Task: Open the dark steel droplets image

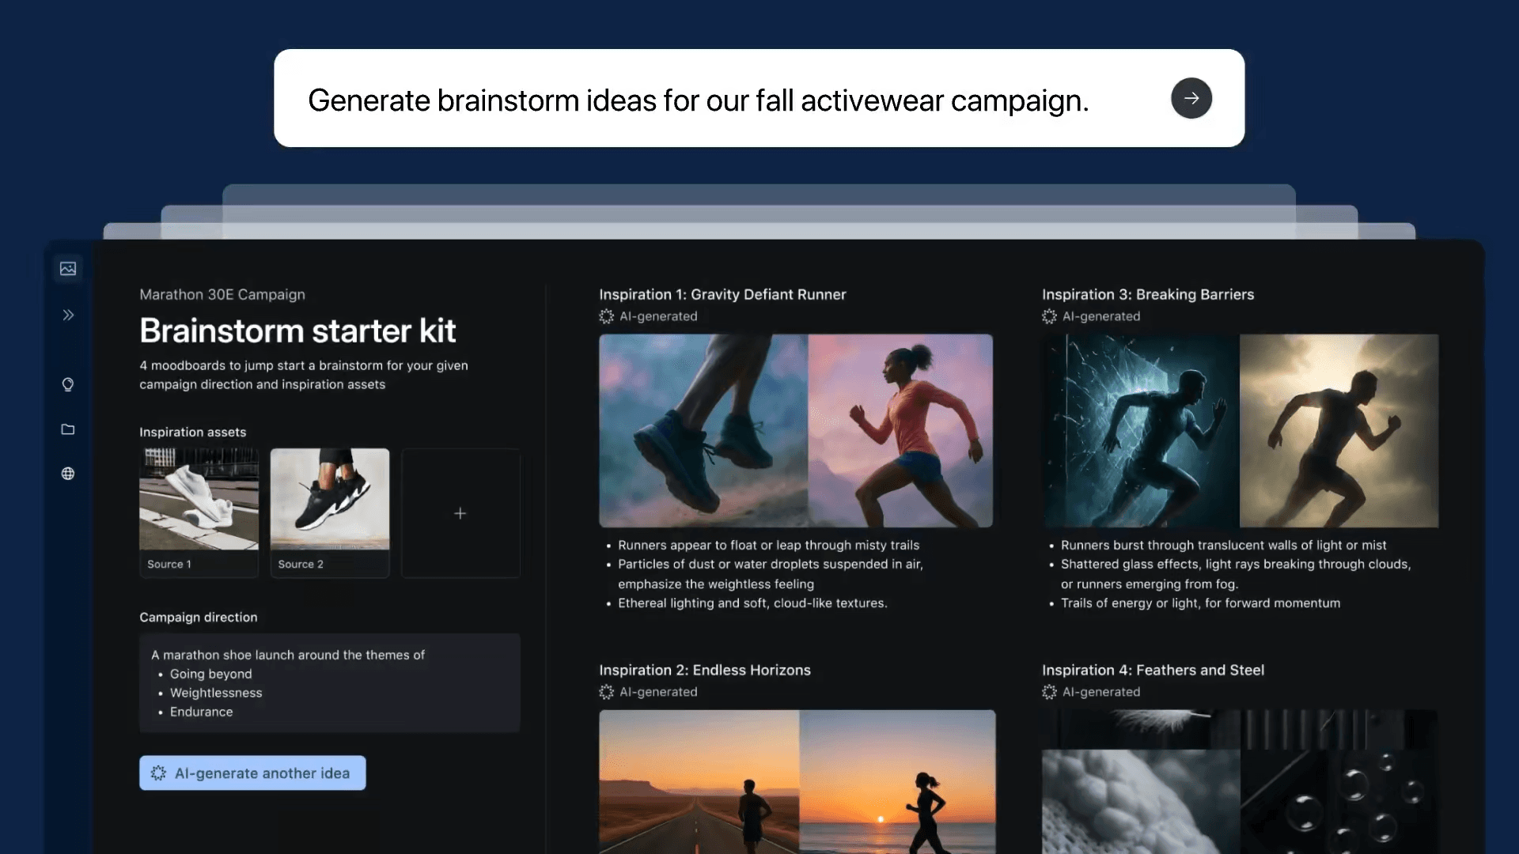Action: point(1339,802)
